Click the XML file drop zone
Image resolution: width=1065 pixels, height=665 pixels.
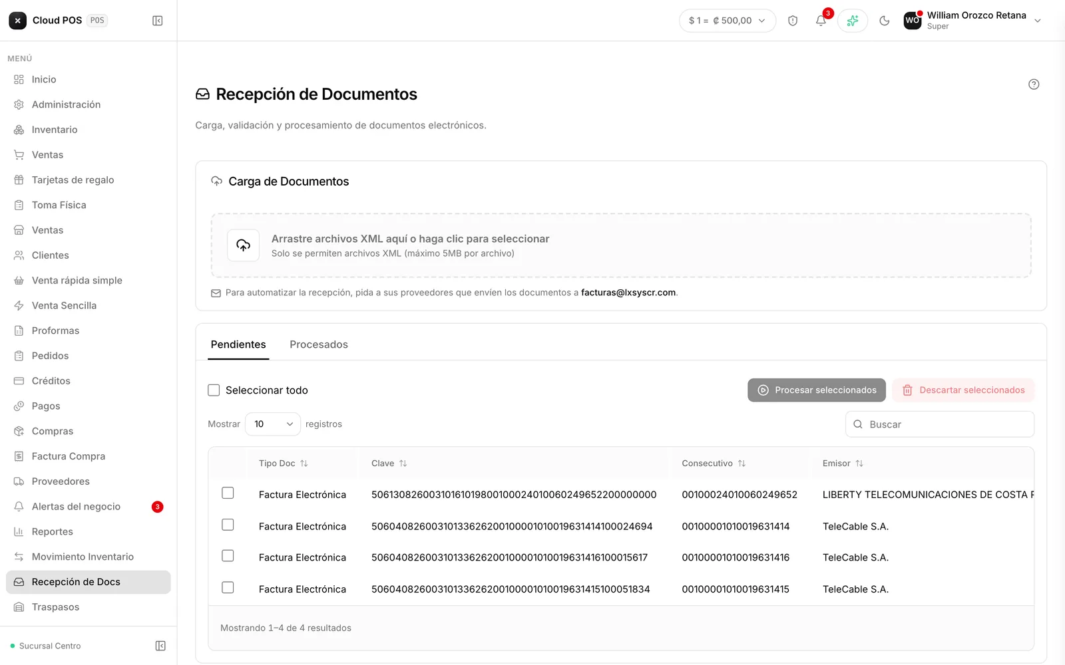click(621, 245)
